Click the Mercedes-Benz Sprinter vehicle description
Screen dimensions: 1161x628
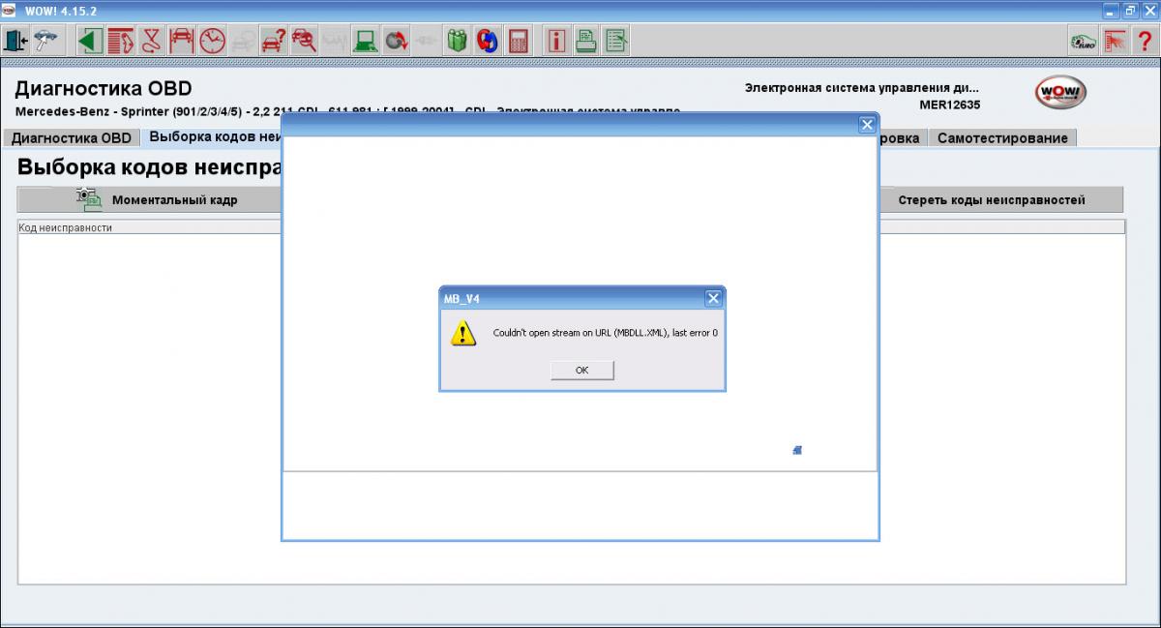(x=347, y=111)
